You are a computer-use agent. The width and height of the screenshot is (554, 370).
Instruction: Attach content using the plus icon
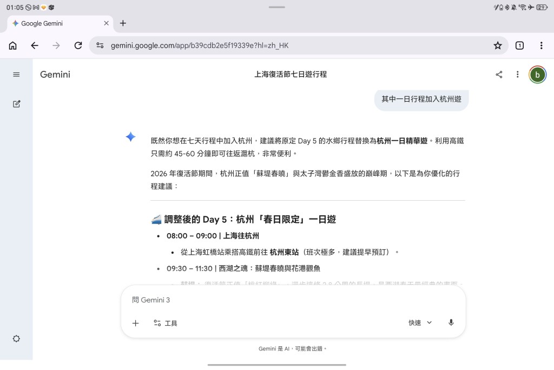click(135, 322)
